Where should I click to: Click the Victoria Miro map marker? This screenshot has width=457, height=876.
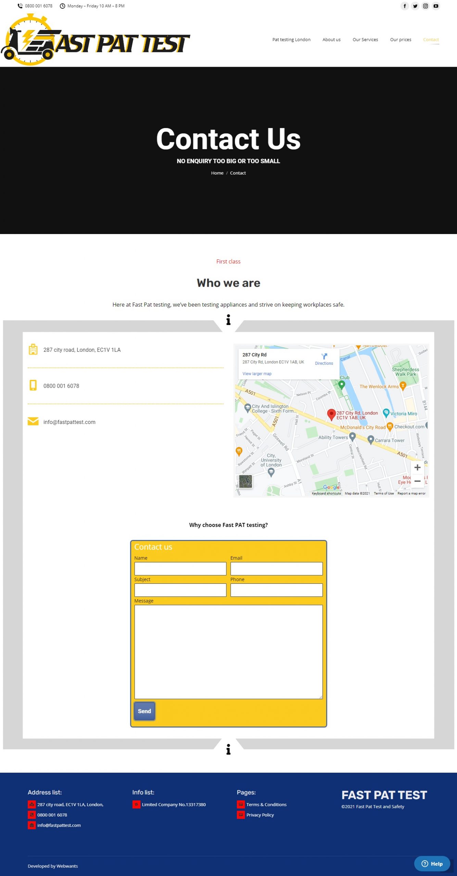386,413
